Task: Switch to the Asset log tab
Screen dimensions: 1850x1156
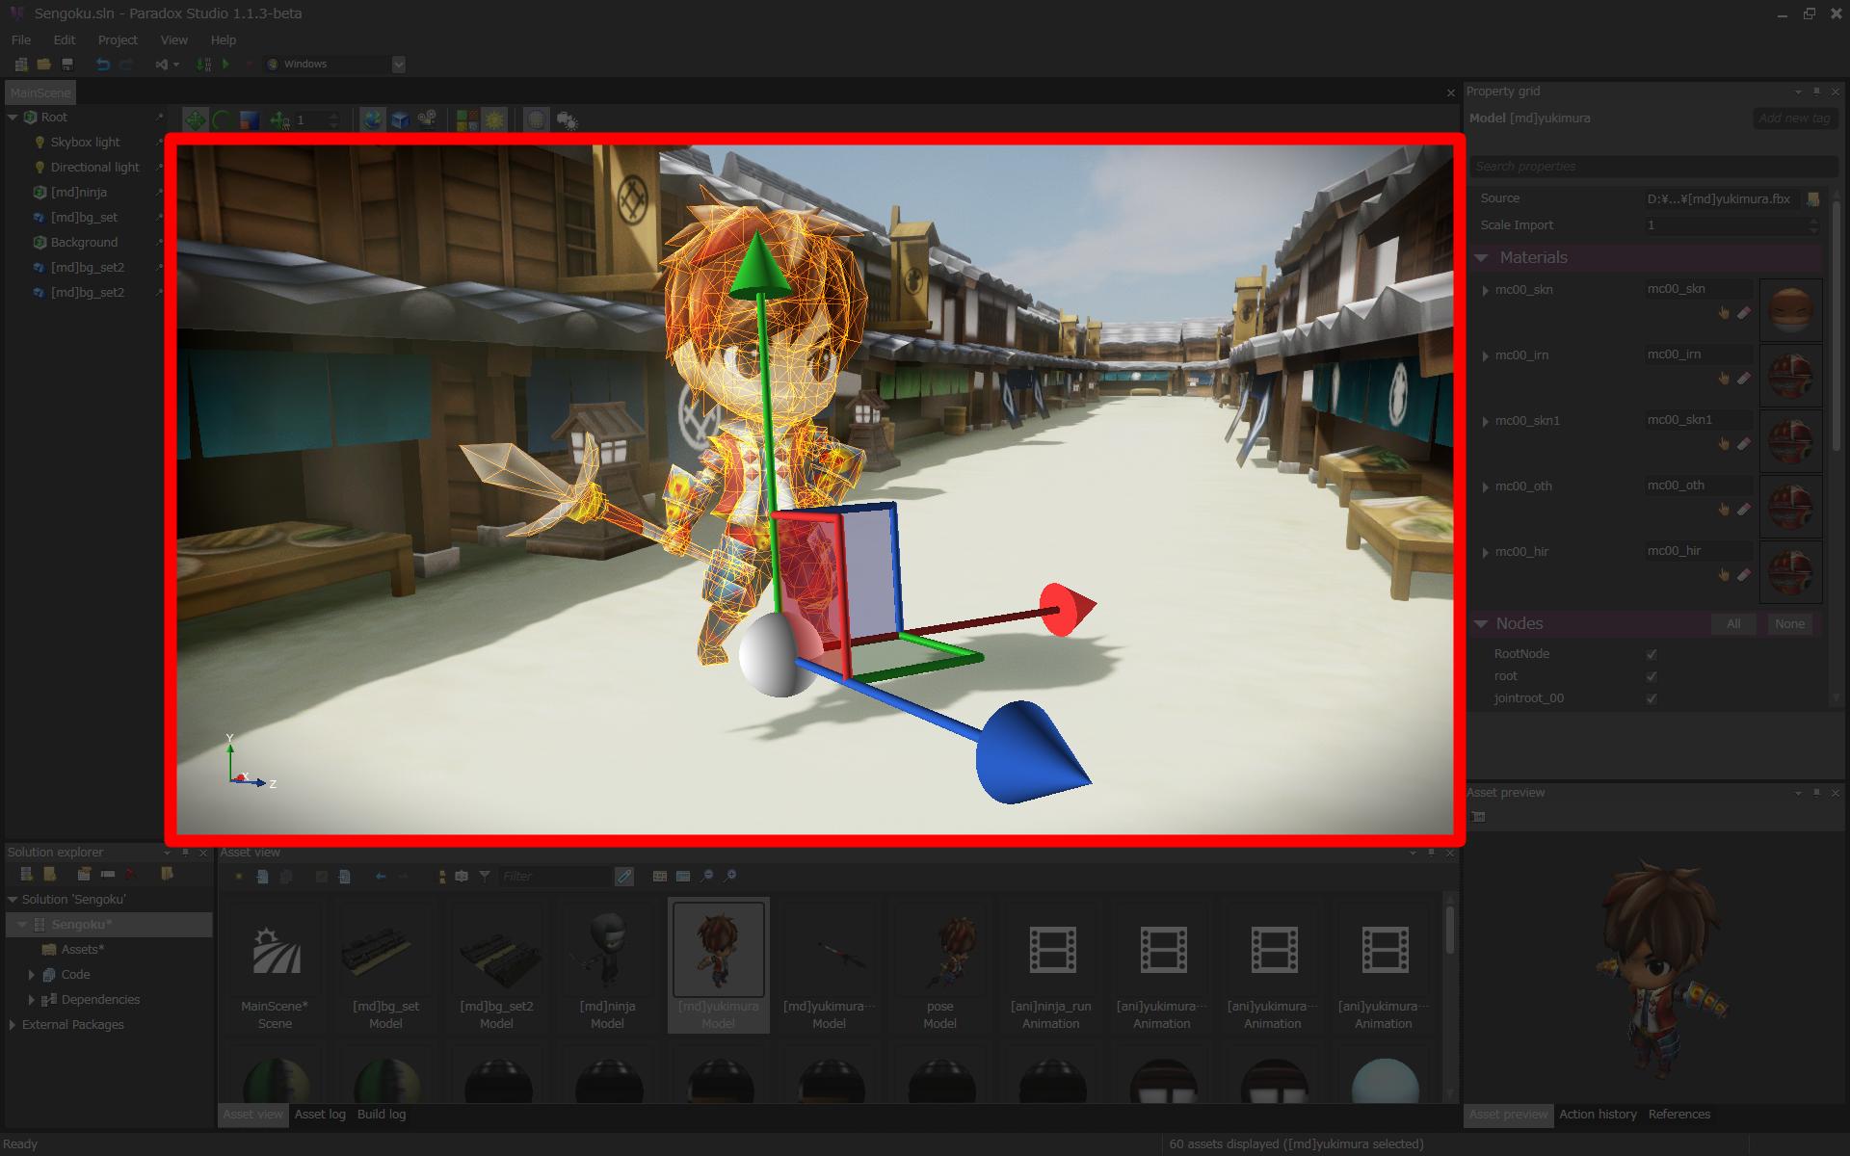Action: [320, 1114]
